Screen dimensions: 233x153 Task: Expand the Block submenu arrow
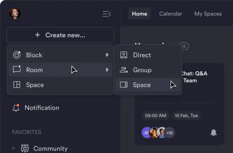point(107,55)
